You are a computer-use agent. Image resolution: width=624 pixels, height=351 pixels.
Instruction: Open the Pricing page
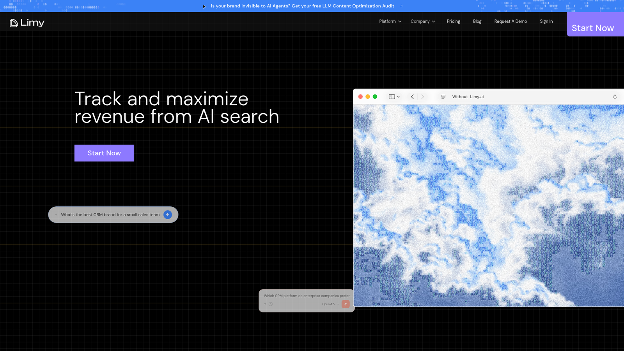pos(453,21)
